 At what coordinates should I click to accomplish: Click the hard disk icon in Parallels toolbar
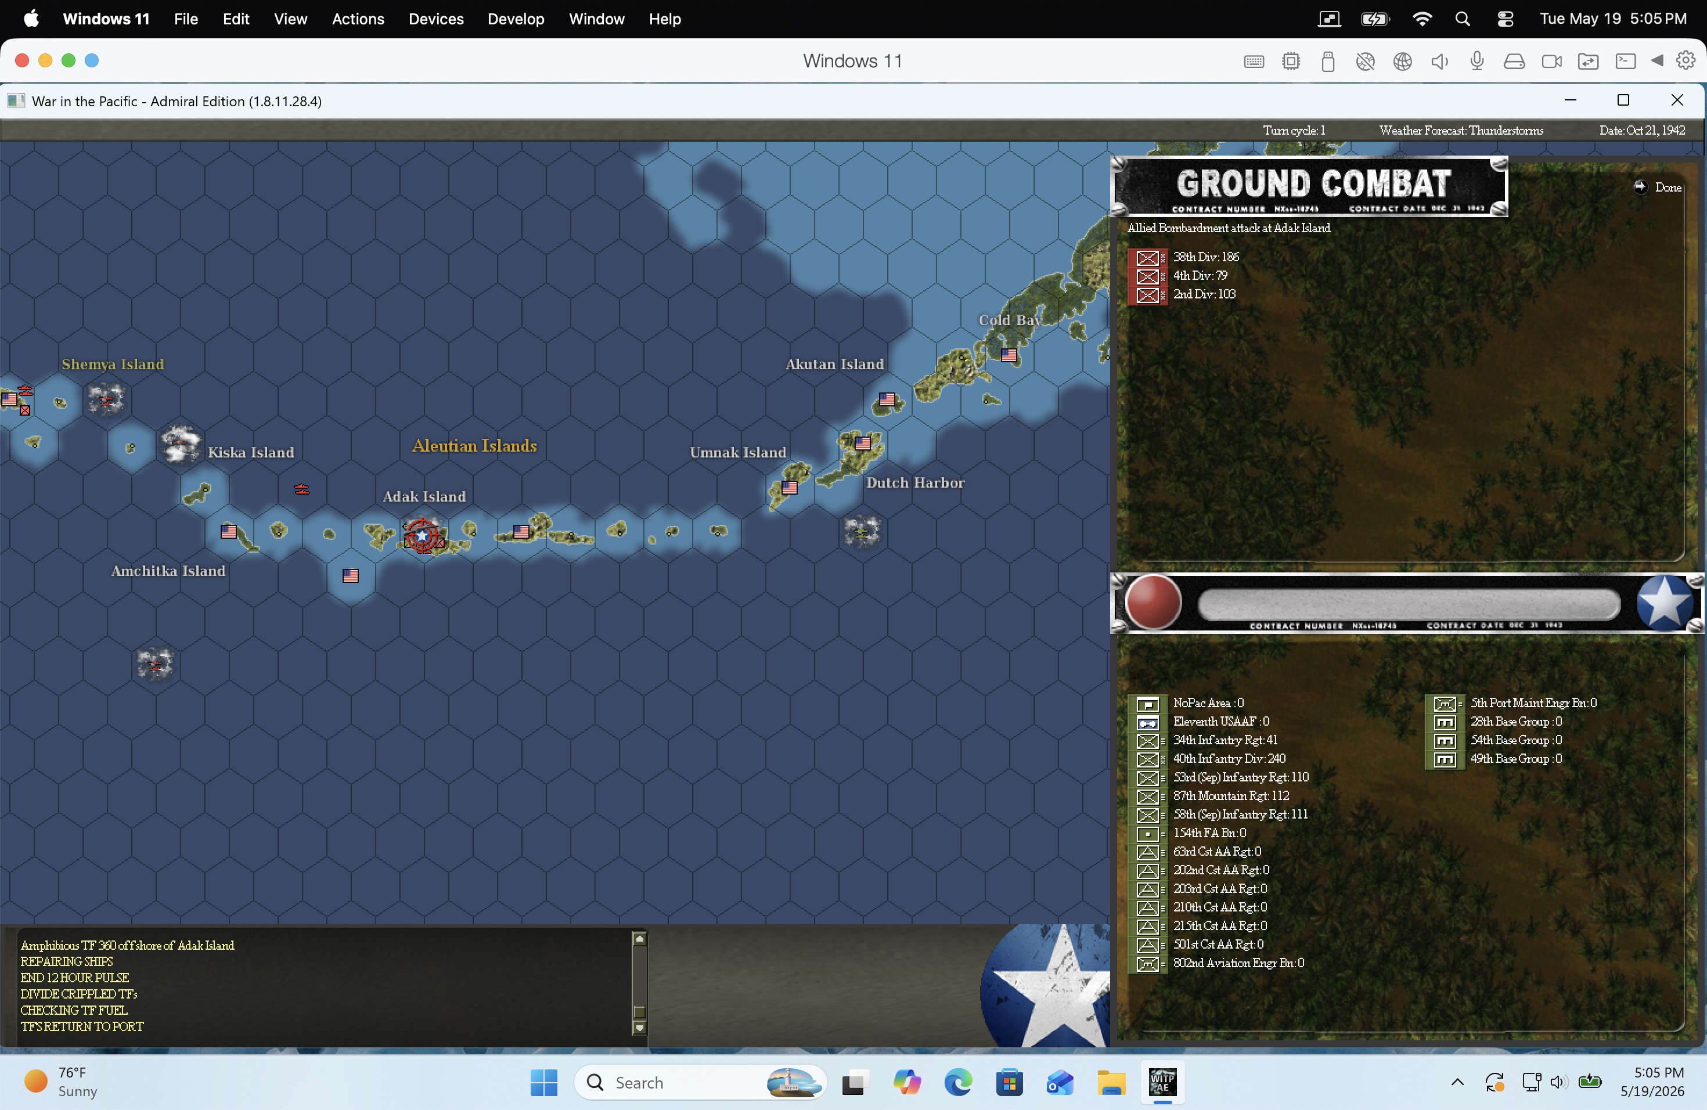point(1514,62)
